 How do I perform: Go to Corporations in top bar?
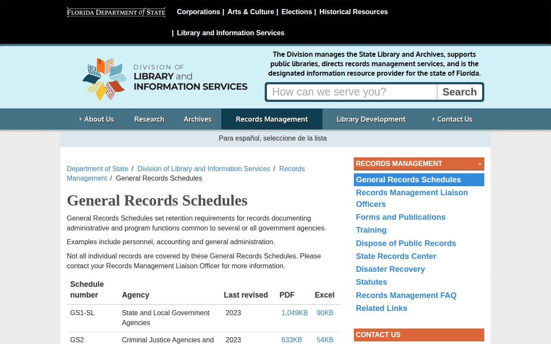(198, 12)
